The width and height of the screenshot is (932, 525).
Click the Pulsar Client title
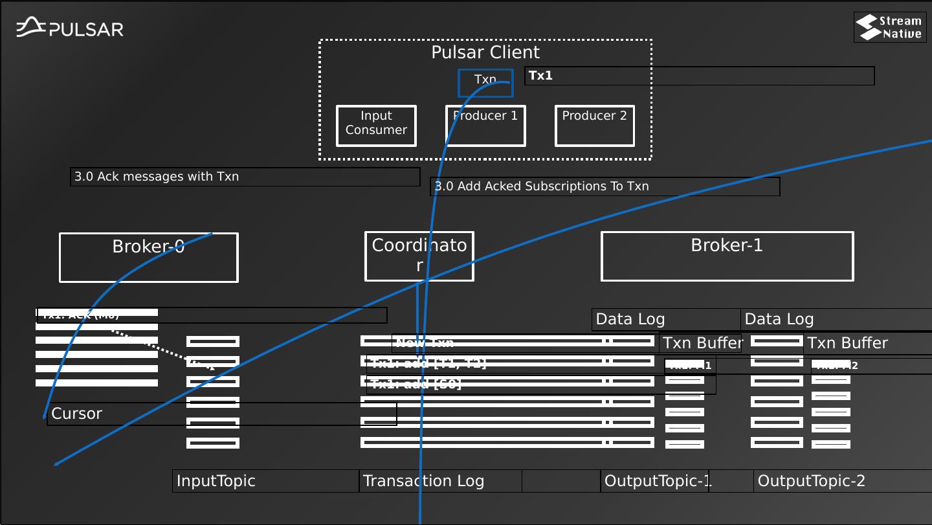coord(485,52)
